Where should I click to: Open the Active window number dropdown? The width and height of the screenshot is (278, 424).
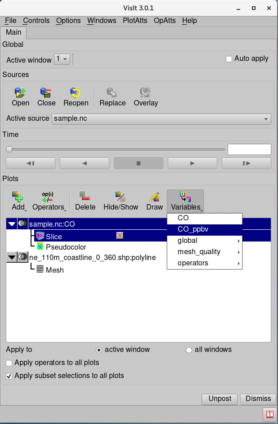point(62,59)
